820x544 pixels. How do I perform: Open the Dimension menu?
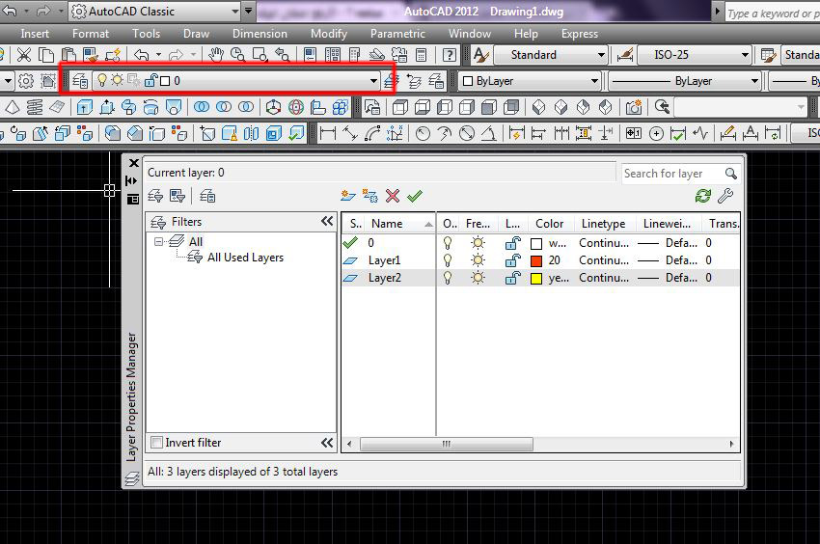click(x=260, y=33)
